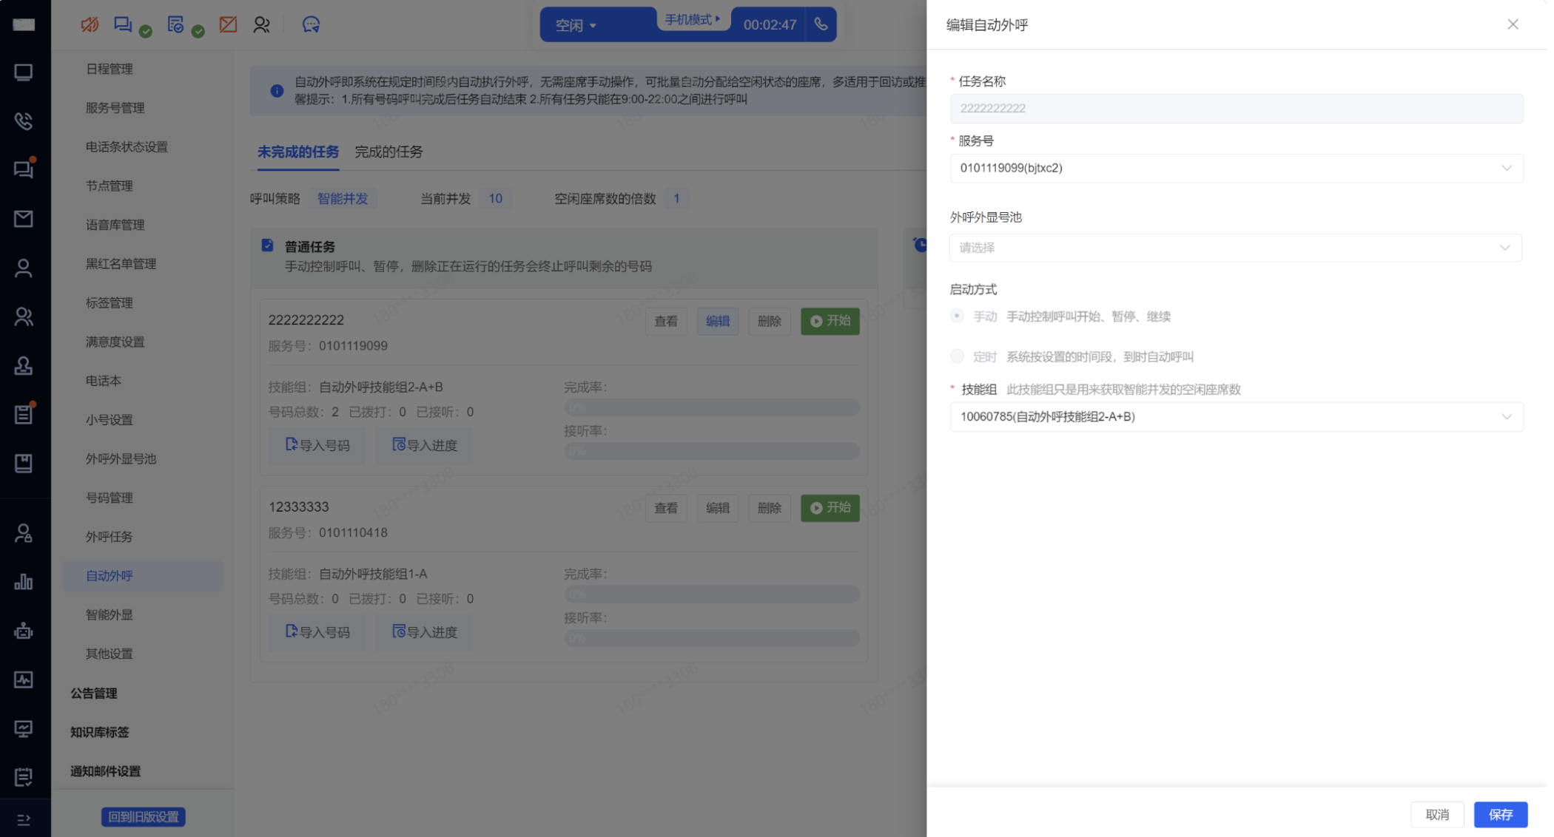Open 服务号管理 menu item
This screenshot has height=837, width=1554.
[x=115, y=108]
